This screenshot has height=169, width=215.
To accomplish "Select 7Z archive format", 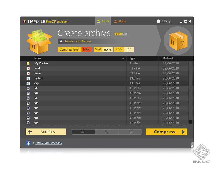I will click(124, 34).
